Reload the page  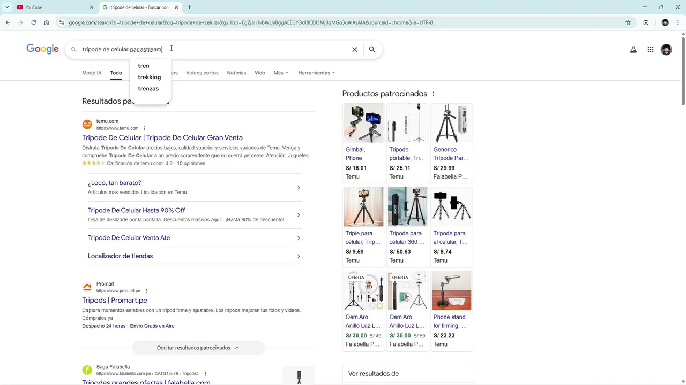tap(33, 22)
